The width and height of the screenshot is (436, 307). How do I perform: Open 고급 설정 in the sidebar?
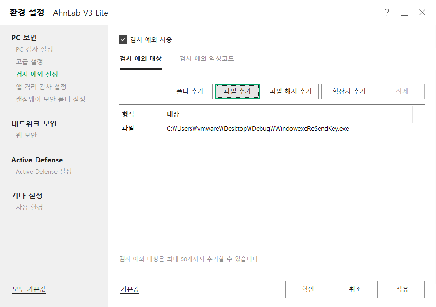(x=30, y=61)
